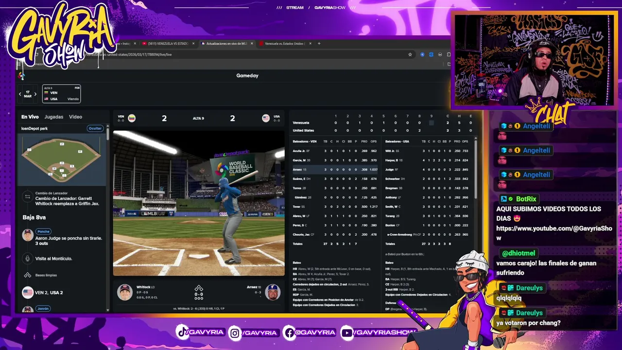Click the YouTube icon in the stream footer
622x350 pixels.
pos(346,332)
